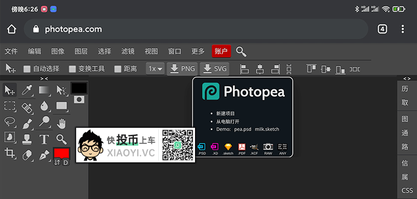Image resolution: width=417 pixels, height=199 pixels.
Task: Open the 文件 menu
Action: coord(11,51)
